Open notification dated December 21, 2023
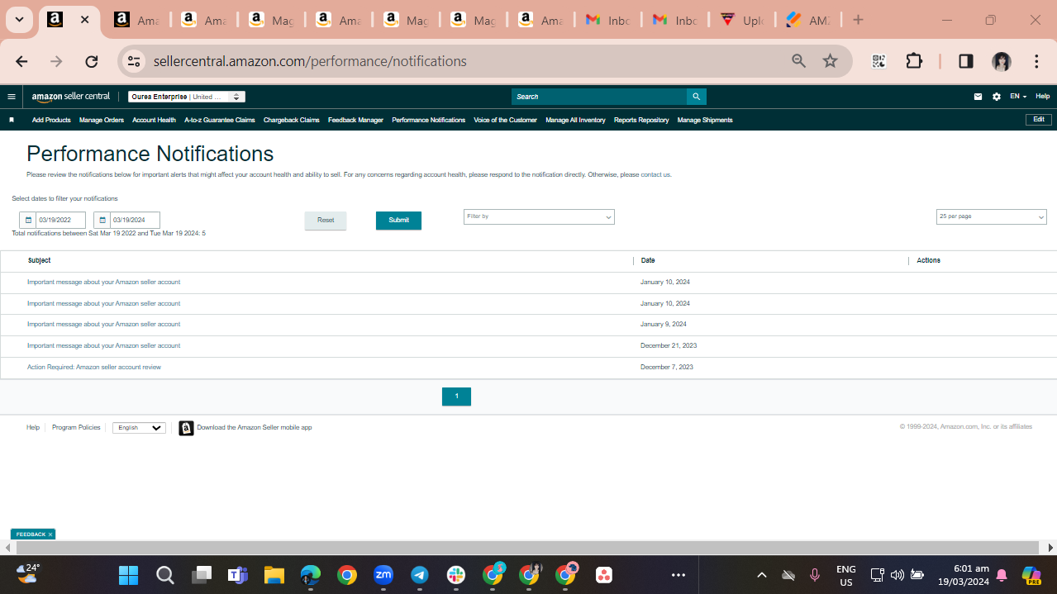The image size is (1057, 594). pos(103,346)
